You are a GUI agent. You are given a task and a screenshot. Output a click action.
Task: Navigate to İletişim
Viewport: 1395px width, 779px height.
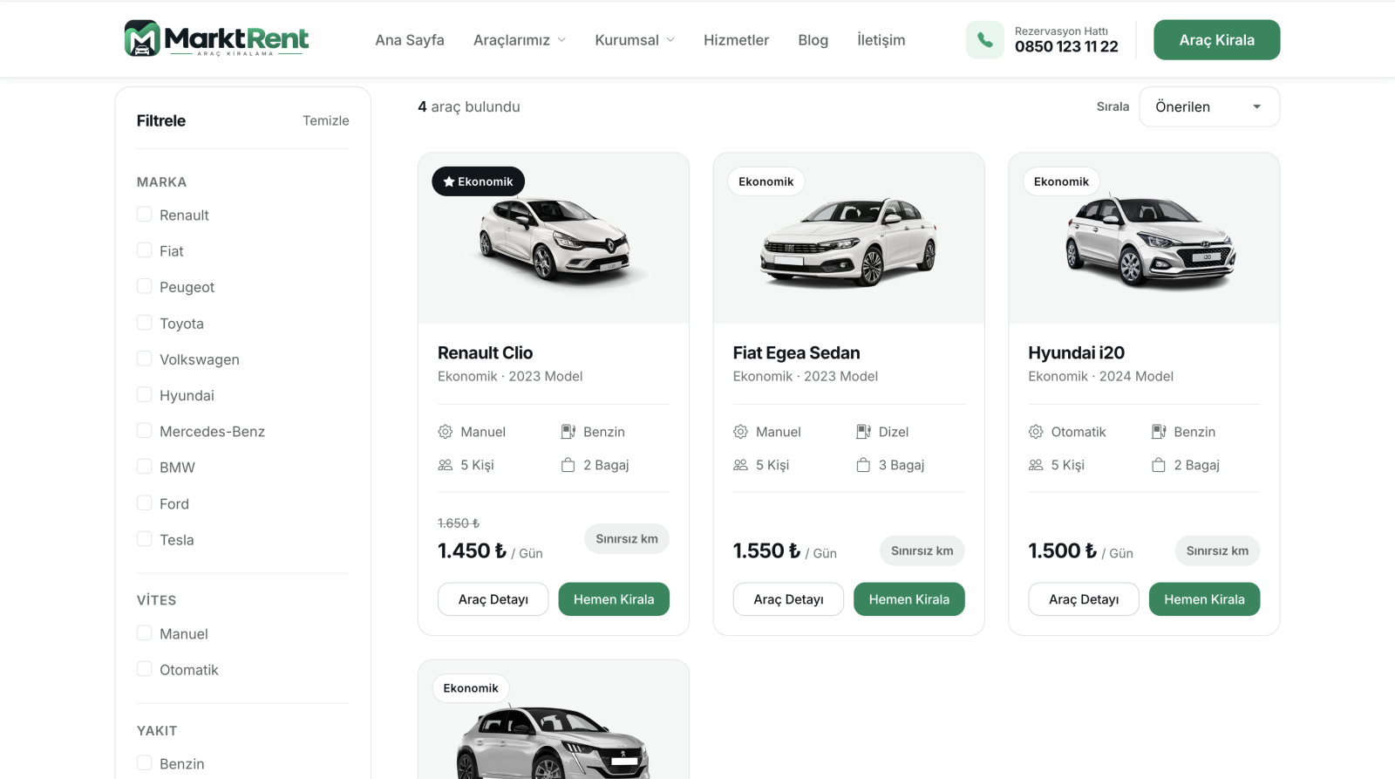pos(881,40)
